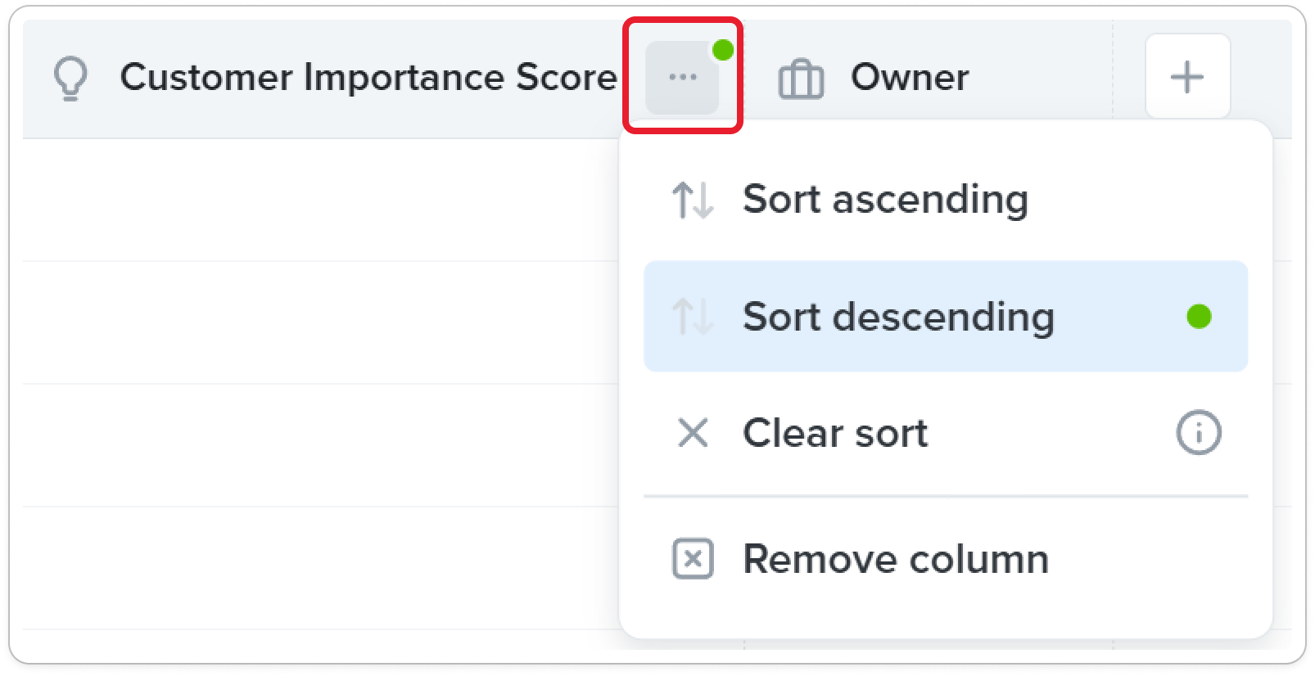
Task: Select Sort ascending menu item
Action: pos(946,199)
